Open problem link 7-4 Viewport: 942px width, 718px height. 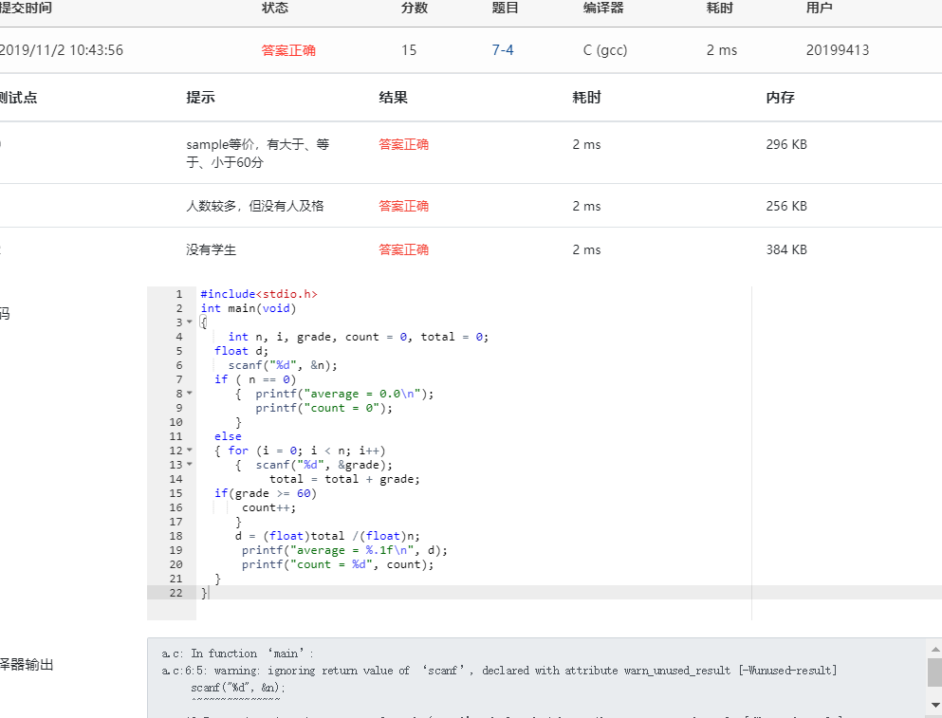click(x=502, y=50)
